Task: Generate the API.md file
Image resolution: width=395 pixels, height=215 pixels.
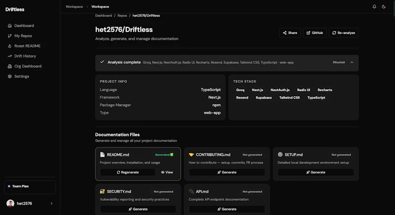Action: tap(227, 209)
